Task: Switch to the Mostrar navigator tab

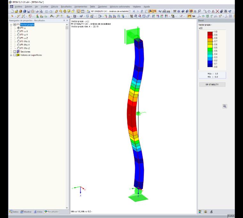Action: pyautogui.click(x=26, y=212)
